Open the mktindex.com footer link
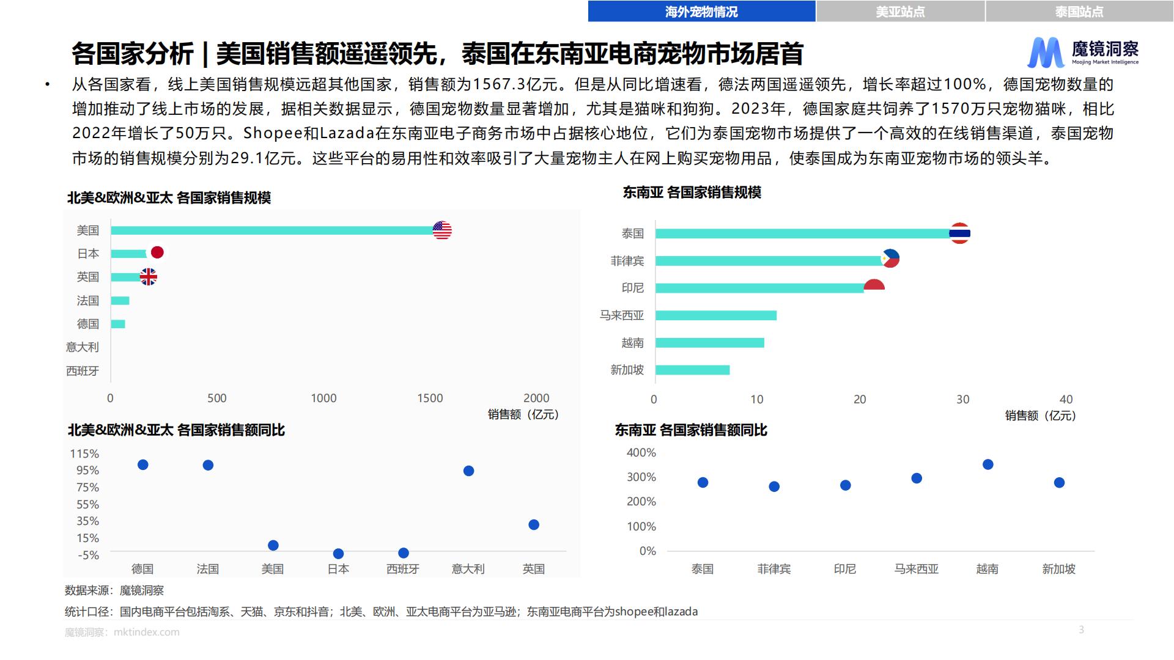Image resolution: width=1174 pixels, height=660 pixels. point(147,632)
